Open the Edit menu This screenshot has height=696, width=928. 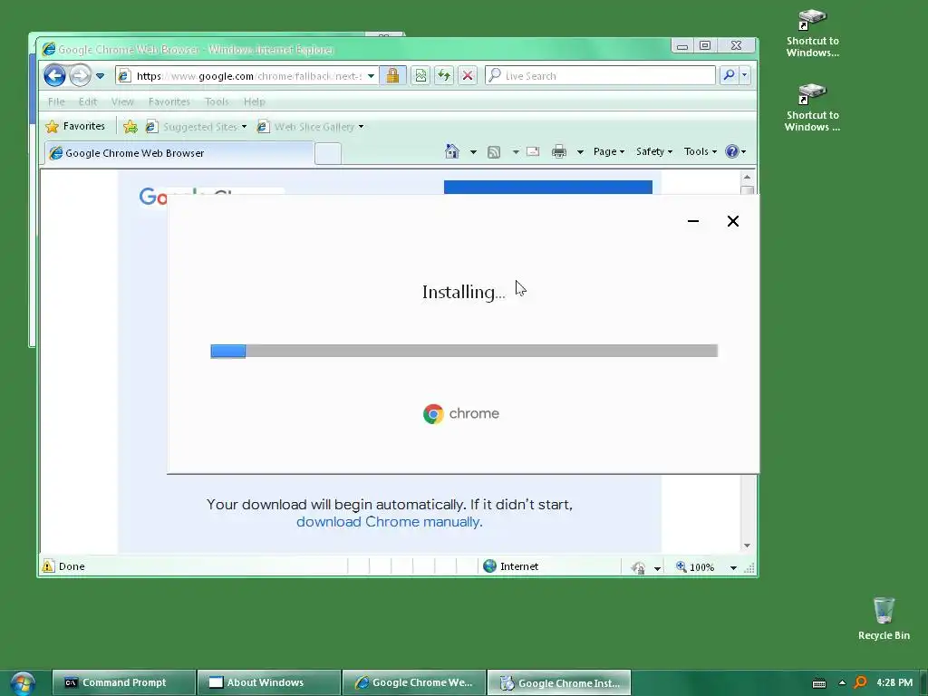click(88, 101)
